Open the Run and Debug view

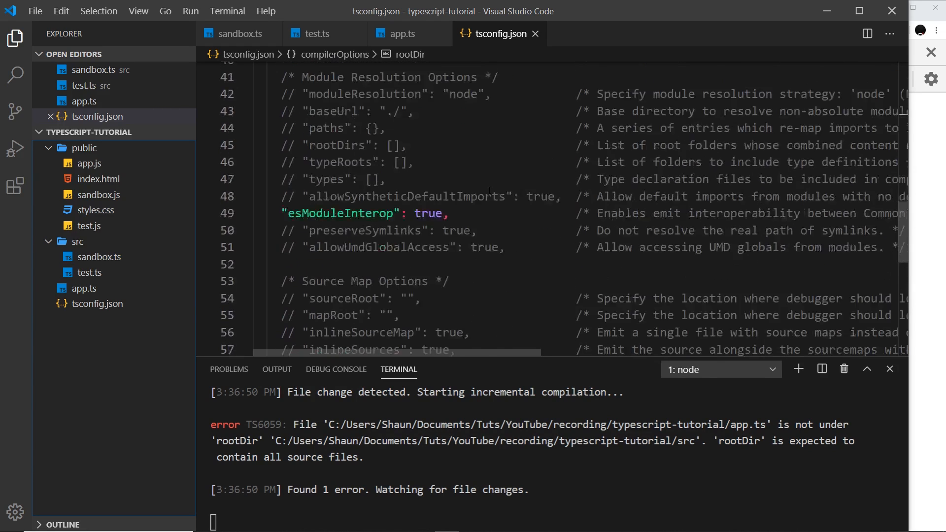15,148
